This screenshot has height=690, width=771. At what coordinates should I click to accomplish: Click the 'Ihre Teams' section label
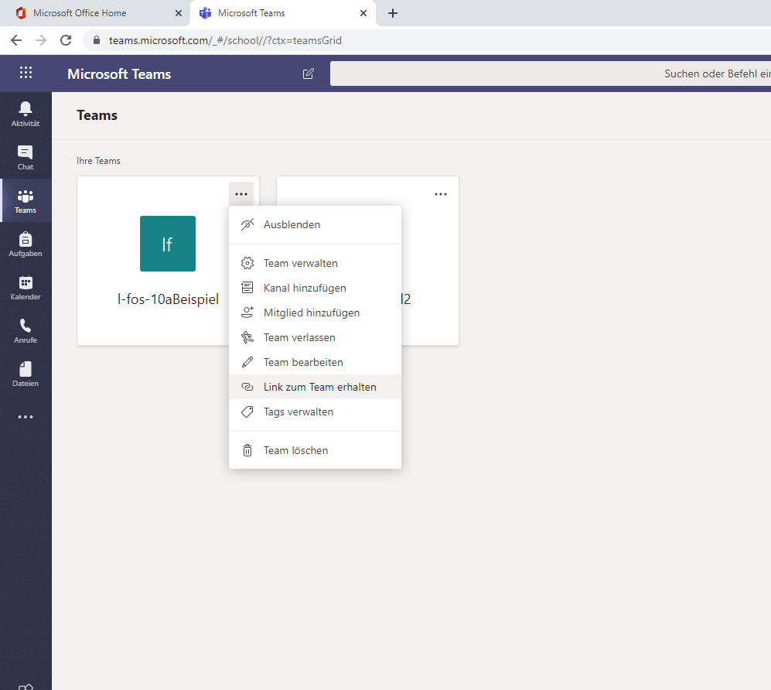(x=98, y=161)
